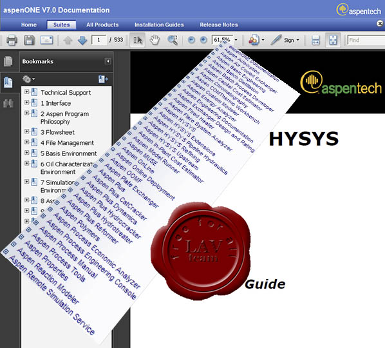Choose the marquee zoom magnifier tool
This screenshot has width=385, height=348.
(173, 40)
